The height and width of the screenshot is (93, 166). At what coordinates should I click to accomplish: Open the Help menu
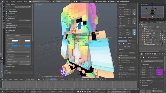click(x=26, y=2)
